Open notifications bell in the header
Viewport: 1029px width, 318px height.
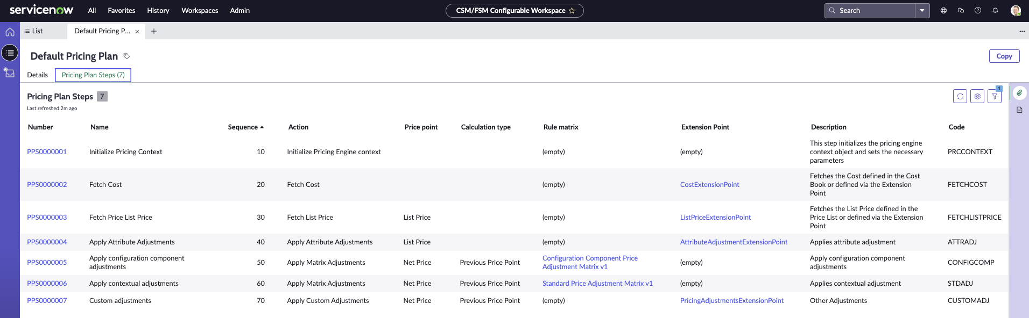pyautogui.click(x=995, y=10)
